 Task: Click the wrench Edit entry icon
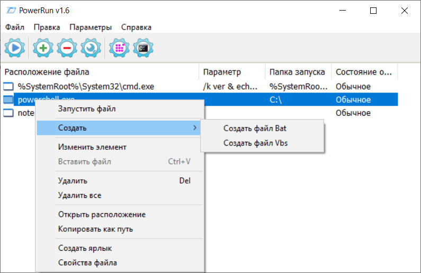point(91,48)
